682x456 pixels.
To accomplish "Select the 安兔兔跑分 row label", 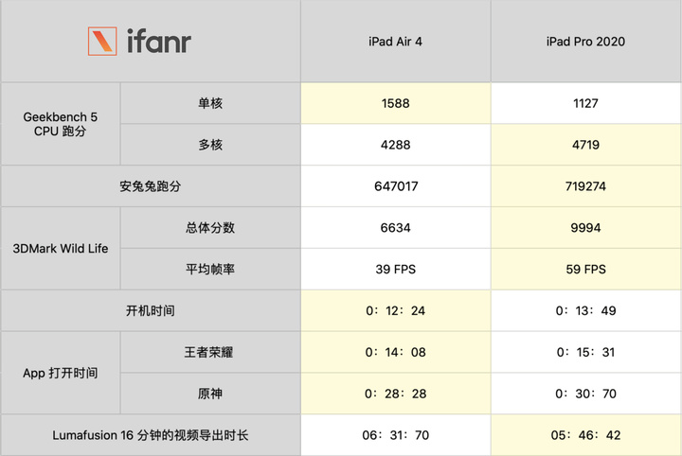I will point(151,186).
